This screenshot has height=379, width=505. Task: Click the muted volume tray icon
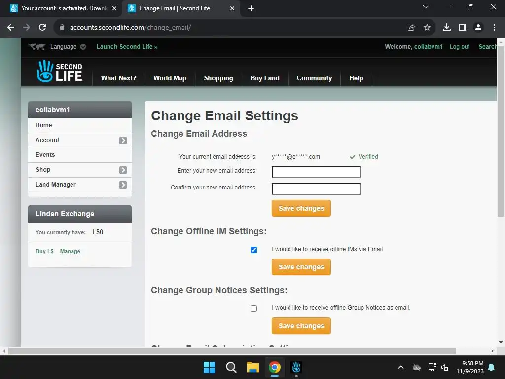[x=445, y=367]
